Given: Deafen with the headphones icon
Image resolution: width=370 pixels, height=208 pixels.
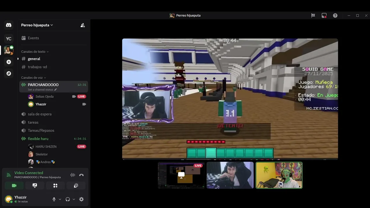Looking at the screenshot, I should 68,199.
